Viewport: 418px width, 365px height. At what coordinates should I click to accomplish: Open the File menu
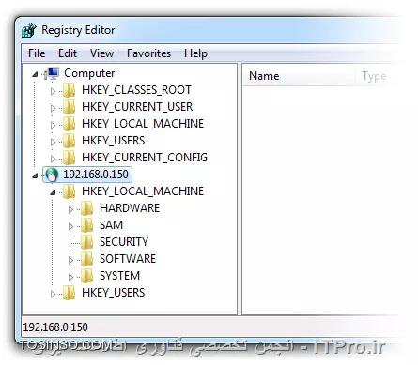pyautogui.click(x=37, y=53)
